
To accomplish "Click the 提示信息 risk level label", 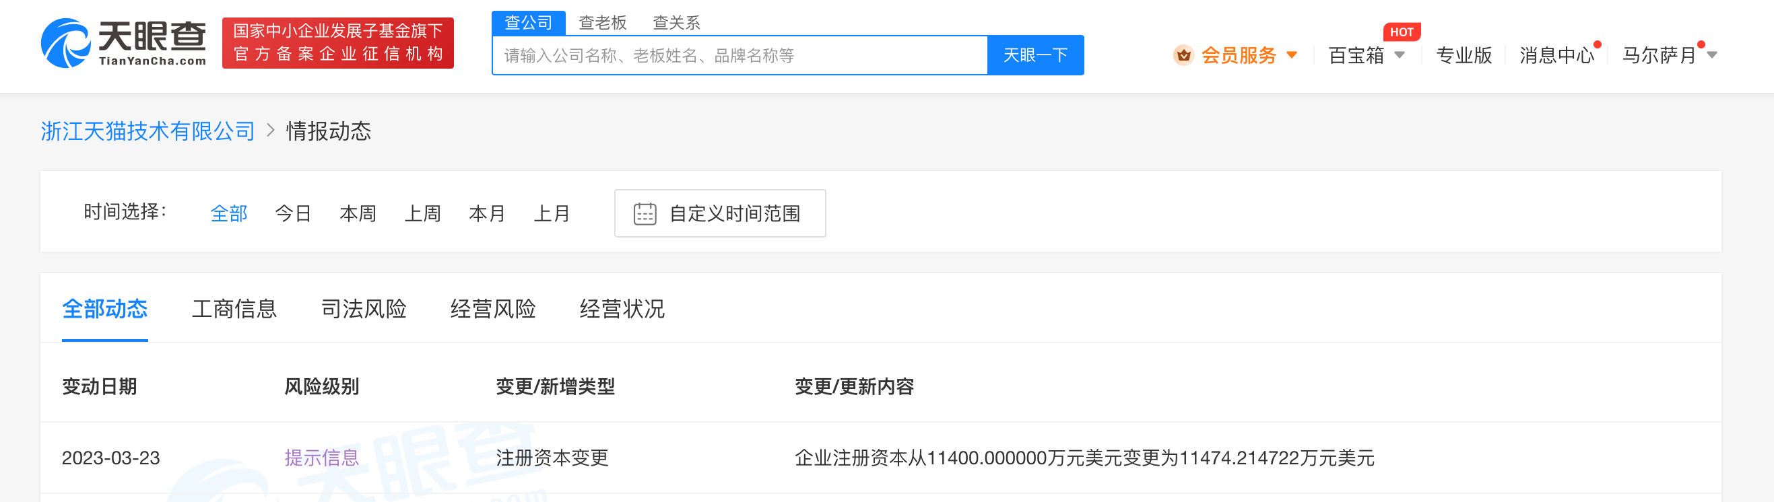I will pos(322,458).
